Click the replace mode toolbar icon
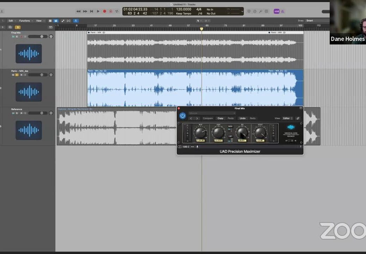Viewport: 366px width, 254px height. 249,11
